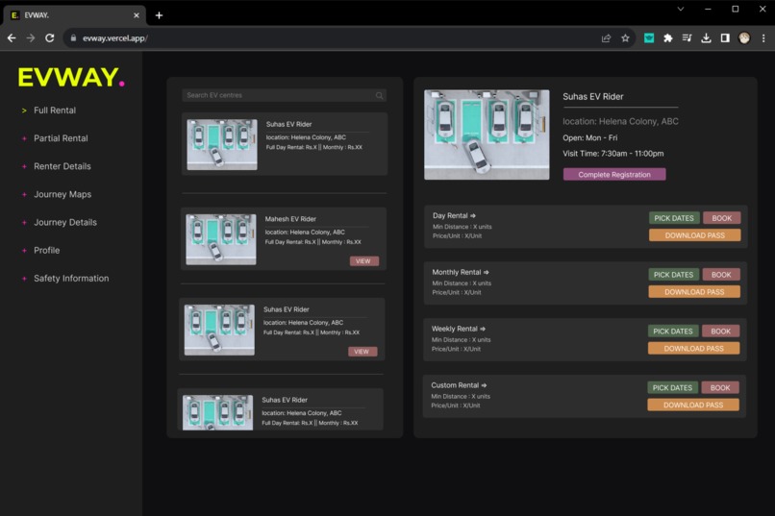Click the large Suhas EV Rider detail image

click(x=487, y=135)
